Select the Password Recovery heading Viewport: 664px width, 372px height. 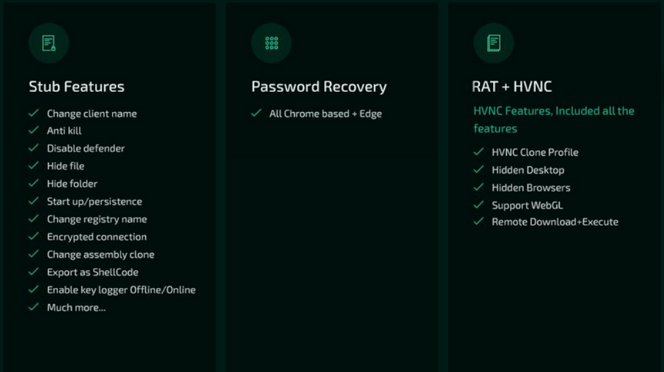click(x=319, y=87)
